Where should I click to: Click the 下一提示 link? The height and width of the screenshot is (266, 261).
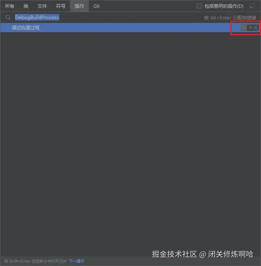pos(77,261)
